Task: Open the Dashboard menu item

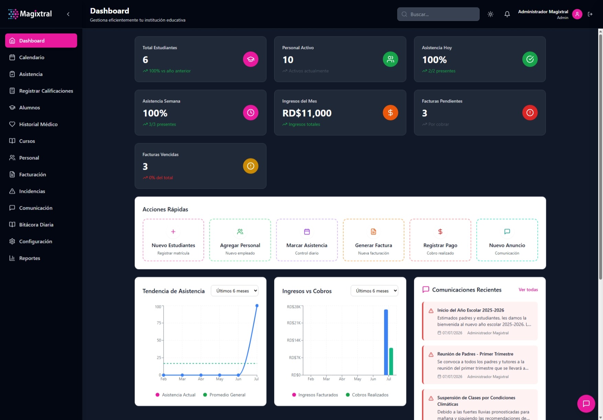Action: pos(41,41)
